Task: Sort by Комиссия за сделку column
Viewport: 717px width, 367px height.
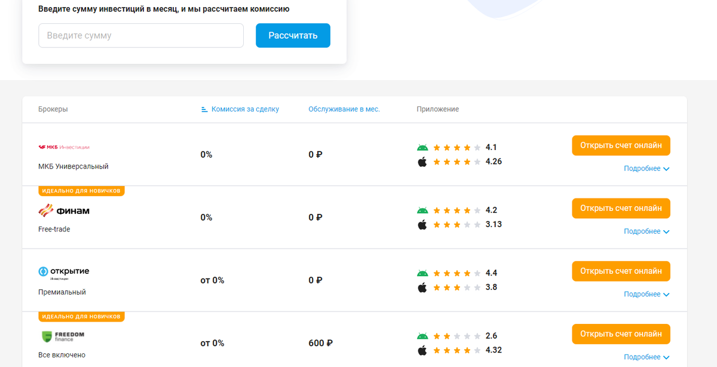Action: (245, 109)
